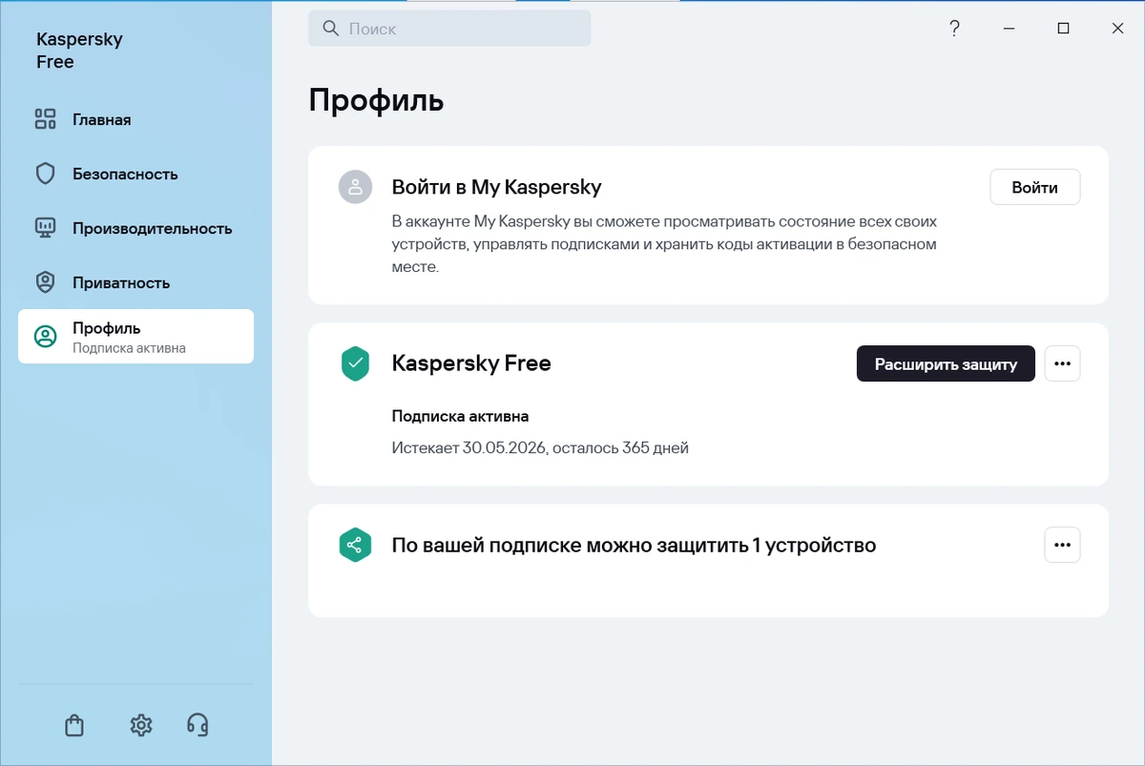Open the store shopping bag icon
This screenshot has width=1145, height=766.
coord(74,725)
